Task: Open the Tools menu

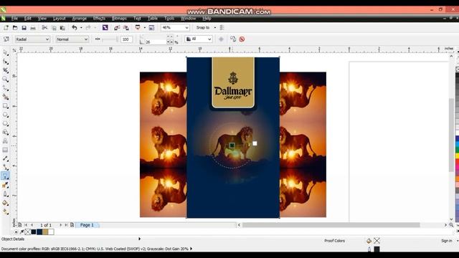Action: 169,18
